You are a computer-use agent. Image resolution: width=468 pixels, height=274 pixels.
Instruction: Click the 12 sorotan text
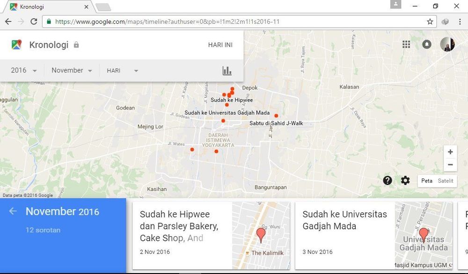tap(43, 230)
